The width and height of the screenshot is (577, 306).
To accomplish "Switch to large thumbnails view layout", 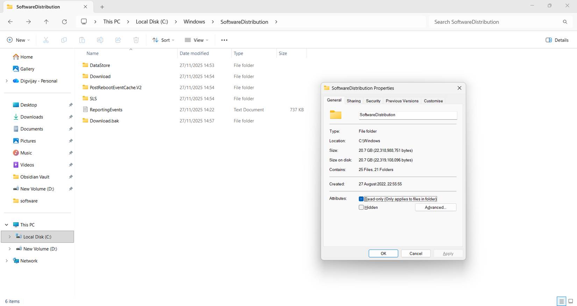I will [x=571, y=301].
